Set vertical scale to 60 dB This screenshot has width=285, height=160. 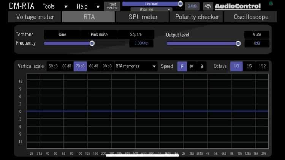tap(67, 66)
